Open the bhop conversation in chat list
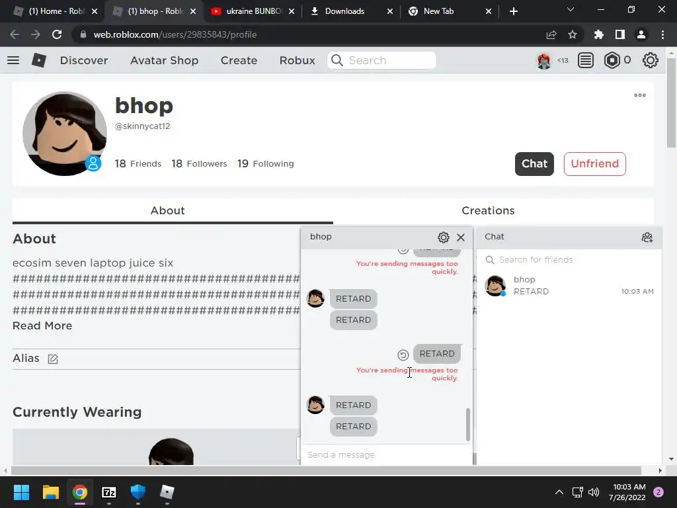Image resolution: width=677 pixels, height=508 pixels. (x=569, y=286)
